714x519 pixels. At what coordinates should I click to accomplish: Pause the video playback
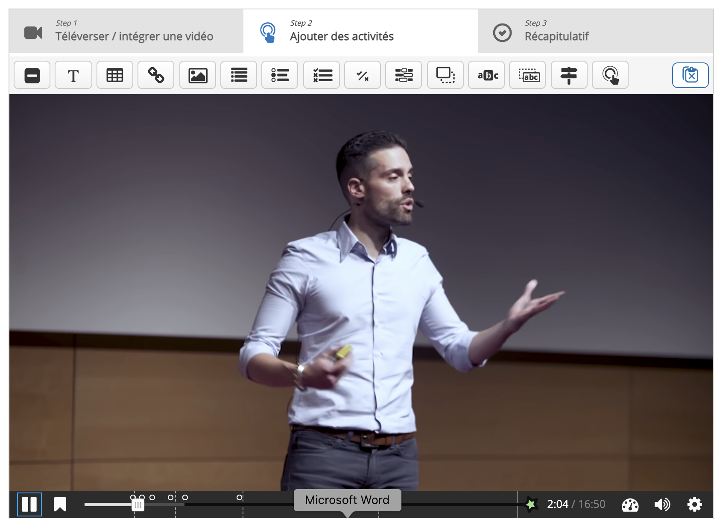29,504
